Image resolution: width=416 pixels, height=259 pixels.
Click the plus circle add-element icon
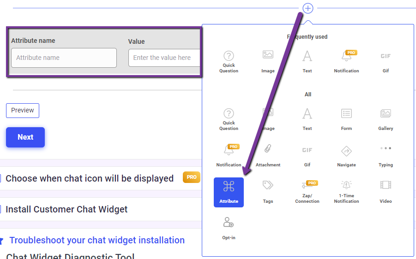coord(308,8)
